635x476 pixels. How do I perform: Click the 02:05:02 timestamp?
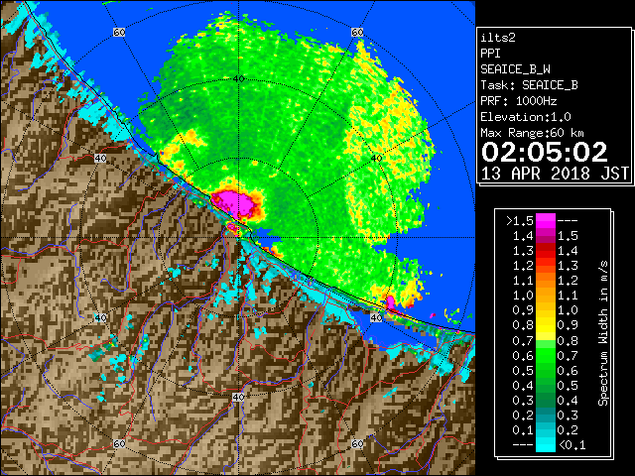(x=545, y=152)
